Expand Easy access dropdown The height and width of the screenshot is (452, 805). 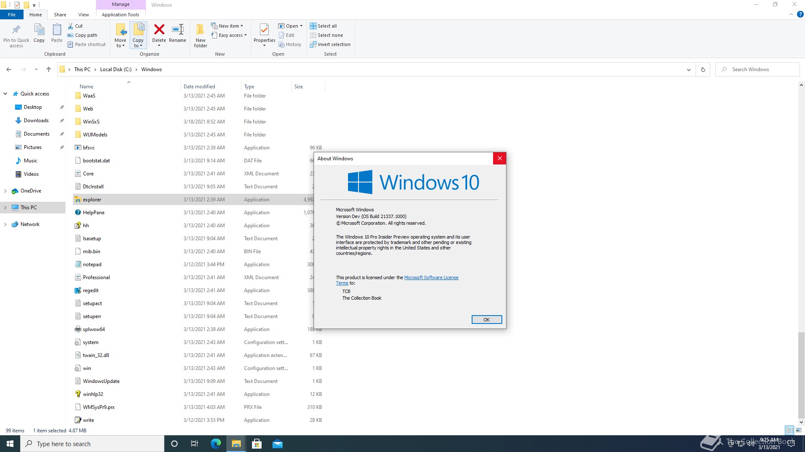pyautogui.click(x=229, y=35)
